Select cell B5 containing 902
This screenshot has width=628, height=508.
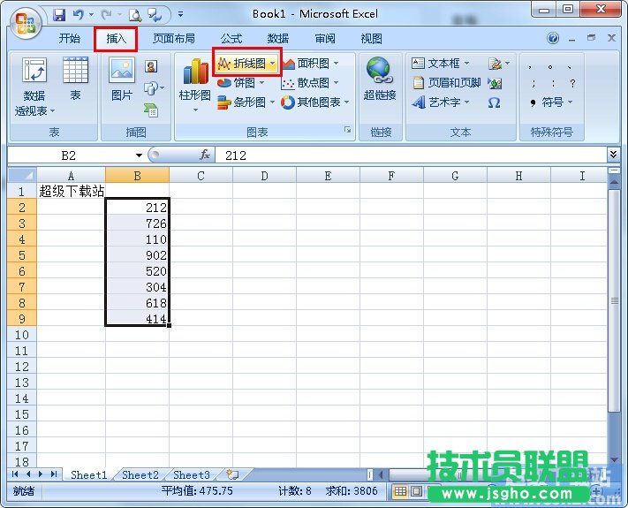point(137,255)
